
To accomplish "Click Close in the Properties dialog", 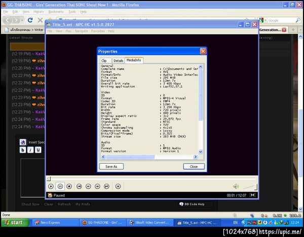I will pyautogui.click(x=194, y=166).
